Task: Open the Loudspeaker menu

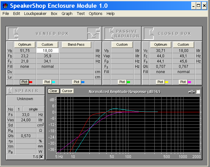Action: coord(35,14)
